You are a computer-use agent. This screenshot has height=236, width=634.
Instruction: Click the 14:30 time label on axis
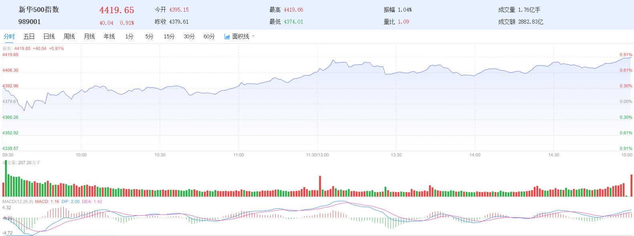(x=553, y=155)
